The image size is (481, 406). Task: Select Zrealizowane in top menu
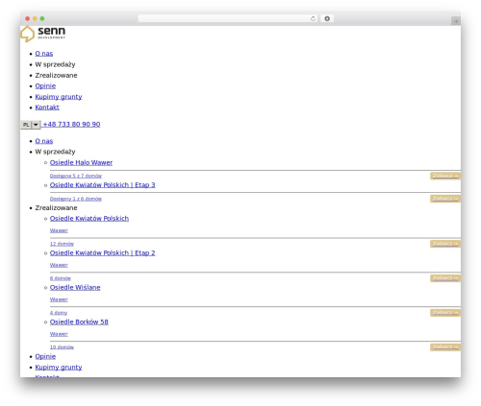[x=56, y=75]
